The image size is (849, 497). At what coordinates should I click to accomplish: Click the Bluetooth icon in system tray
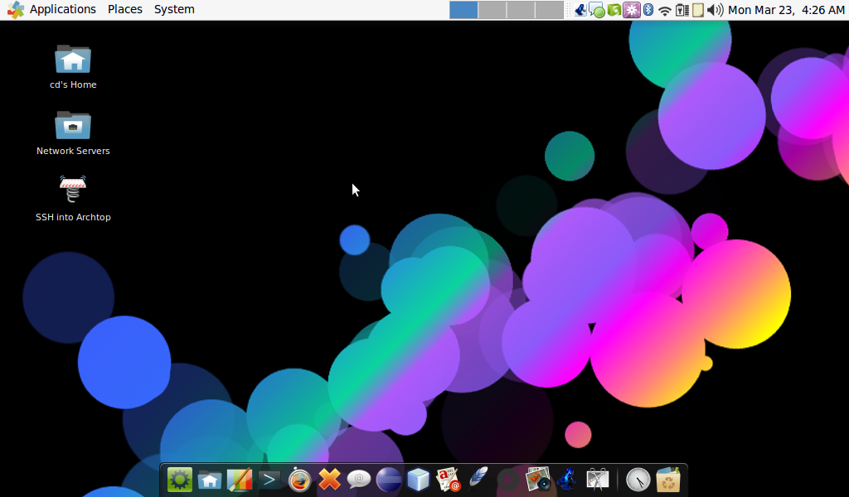tap(648, 10)
